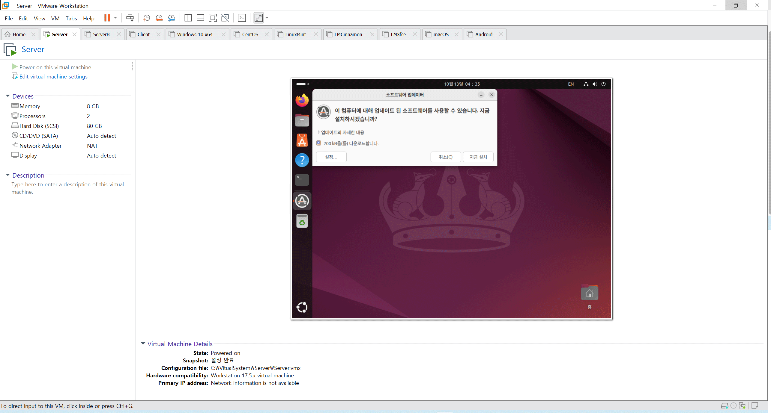Open the VM menu
The image size is (771, 413).
[x=55, y=19]
